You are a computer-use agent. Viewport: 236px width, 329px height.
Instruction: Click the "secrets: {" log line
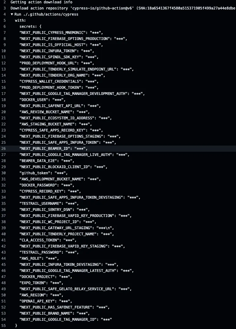pyautogui.click(x=30, y=27)
